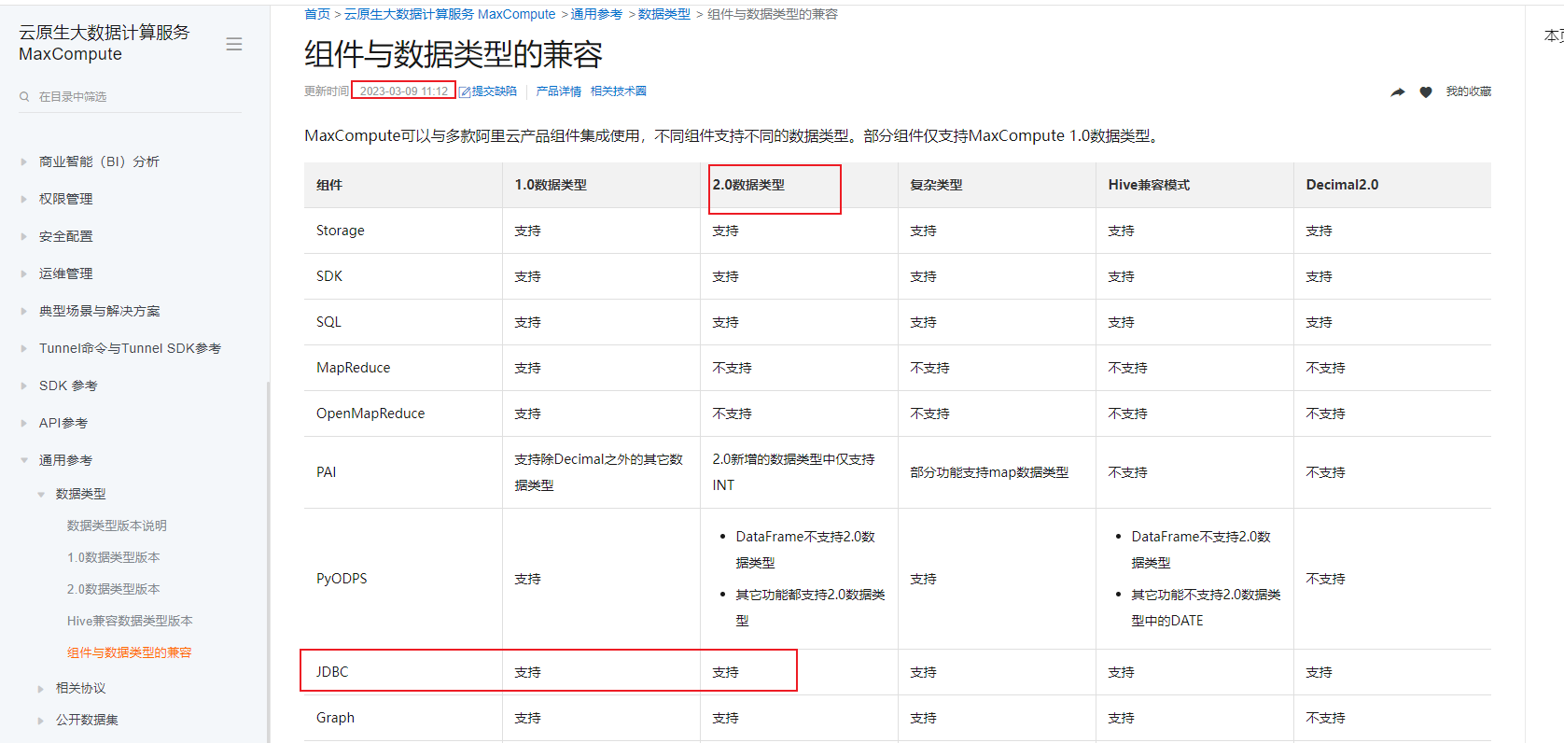Click the edit icon beside 提交缺陷
Viewport: 1564px width, 743px height.
coord(465,91)
